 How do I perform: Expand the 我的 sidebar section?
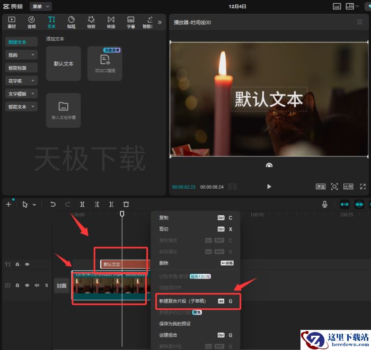pyautogui.click(x=21, y=55)
